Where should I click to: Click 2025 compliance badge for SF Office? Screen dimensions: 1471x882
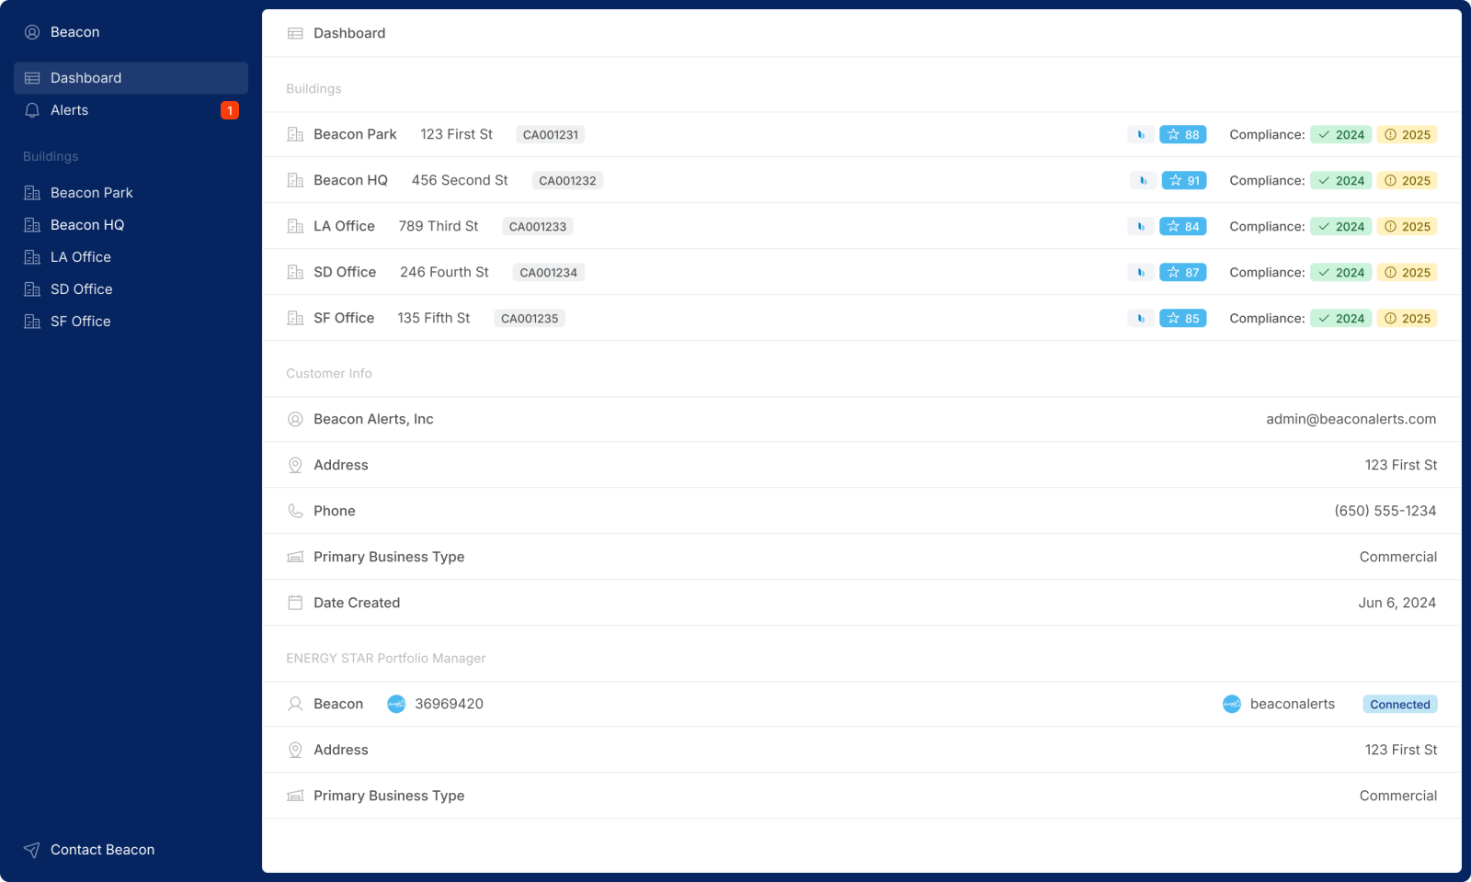point(1408,319)
